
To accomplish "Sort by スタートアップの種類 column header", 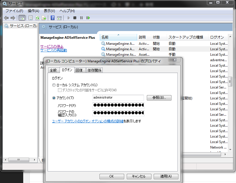I will [x=188, y=37].
